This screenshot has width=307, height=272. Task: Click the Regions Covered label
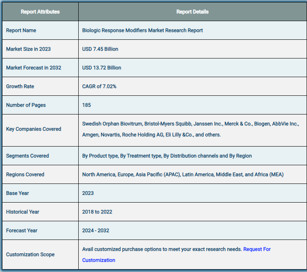(x=25, y=175)
